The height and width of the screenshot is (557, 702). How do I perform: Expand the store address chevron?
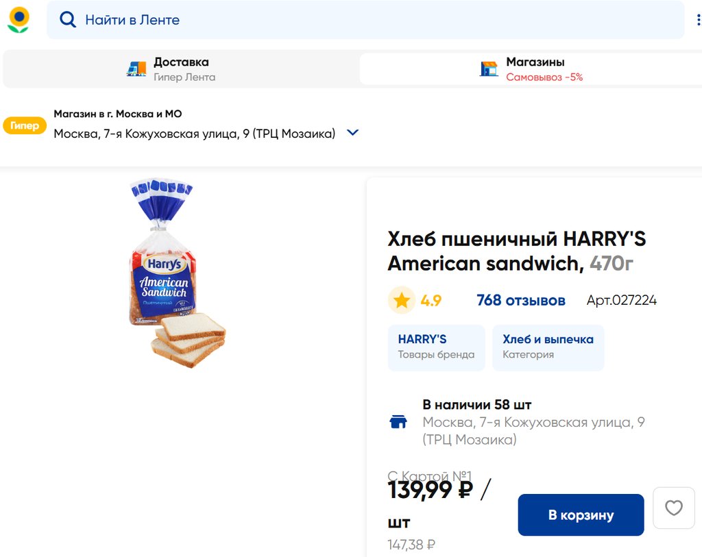pos(353,133)
